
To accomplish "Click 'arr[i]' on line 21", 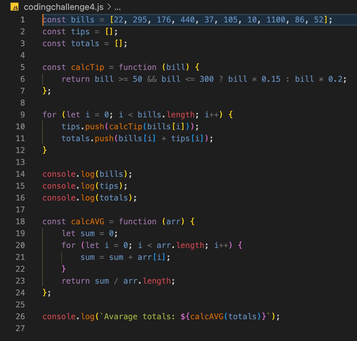I will tap(151, 257).
